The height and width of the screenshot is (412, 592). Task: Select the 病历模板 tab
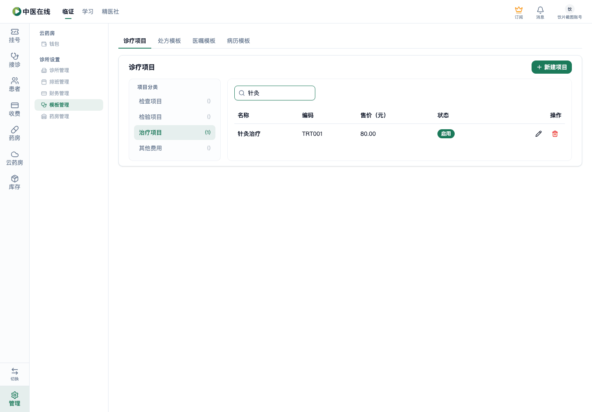tap(238, 41)
